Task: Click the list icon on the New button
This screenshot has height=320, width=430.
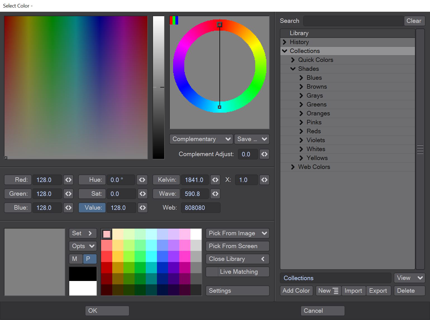Action: (335, 290)
